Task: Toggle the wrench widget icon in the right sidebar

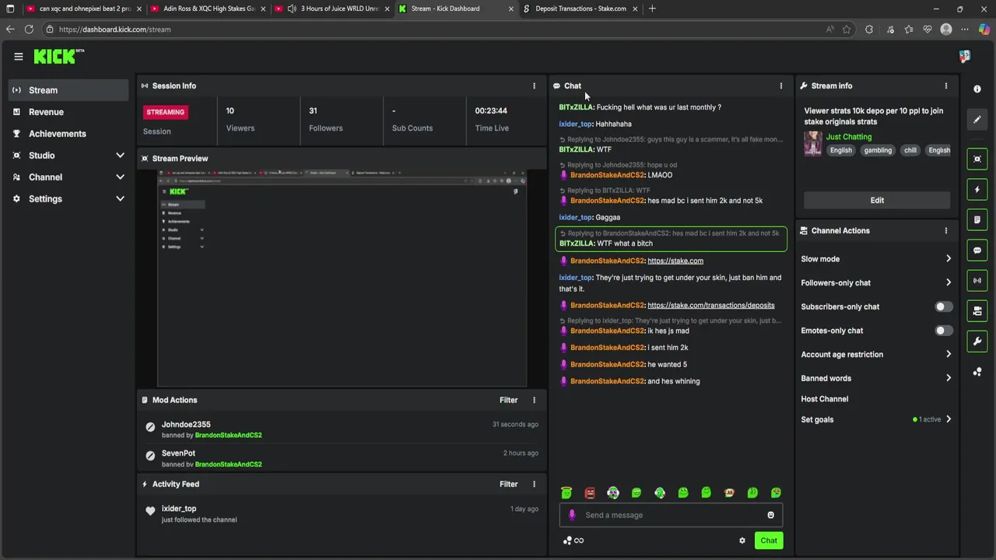Action: [977, 341]
